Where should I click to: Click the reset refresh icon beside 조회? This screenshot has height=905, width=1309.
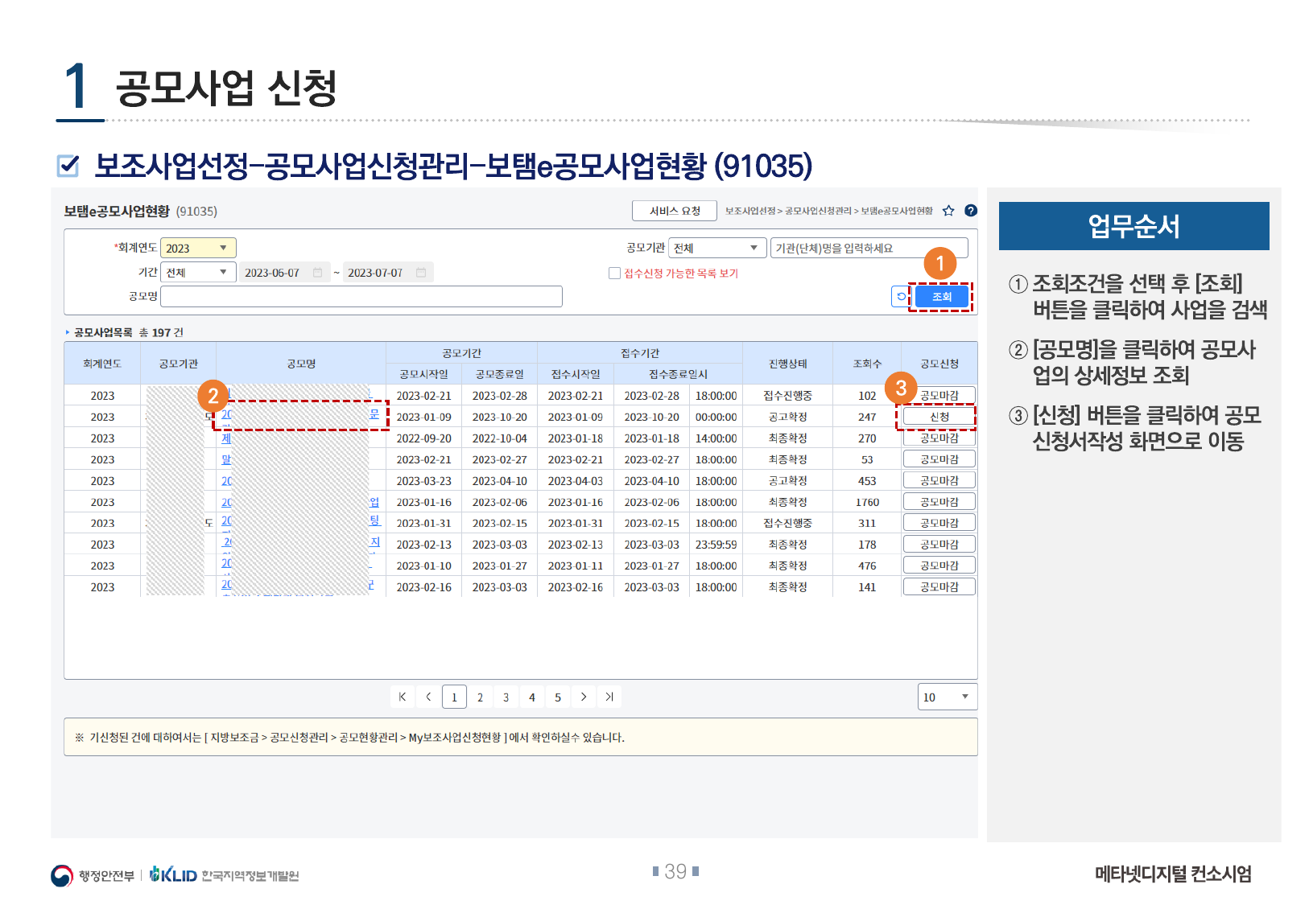pos(901,297)
